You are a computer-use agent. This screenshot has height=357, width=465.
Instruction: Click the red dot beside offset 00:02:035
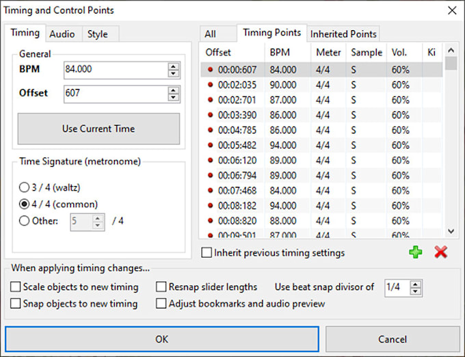(x=210, y=85)
